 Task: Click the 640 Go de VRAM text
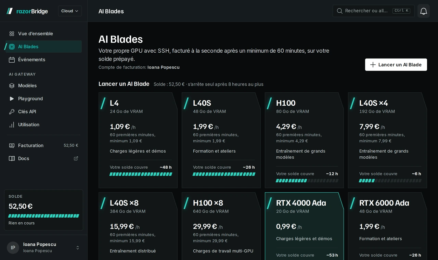tap(211, 211)
